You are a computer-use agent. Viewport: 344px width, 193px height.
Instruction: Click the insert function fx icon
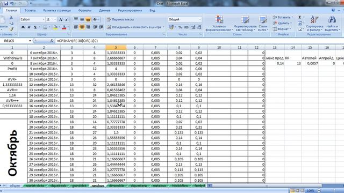tap(52, 41)
